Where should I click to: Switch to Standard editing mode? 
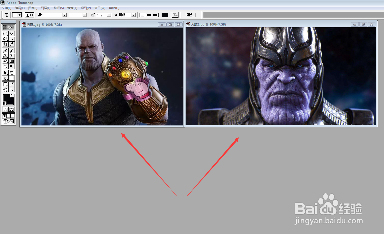(x=5, y=110)
